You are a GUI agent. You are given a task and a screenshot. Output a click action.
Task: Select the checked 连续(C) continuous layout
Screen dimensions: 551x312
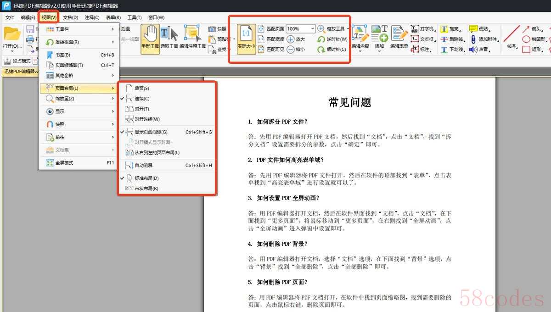[167, 98]
